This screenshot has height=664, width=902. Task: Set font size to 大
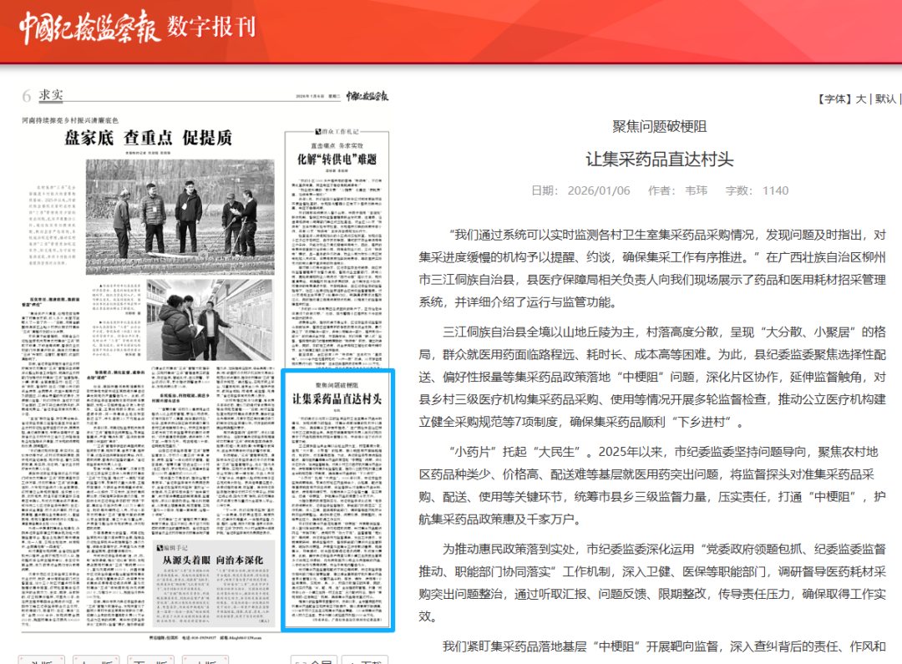tap(860, 99)
